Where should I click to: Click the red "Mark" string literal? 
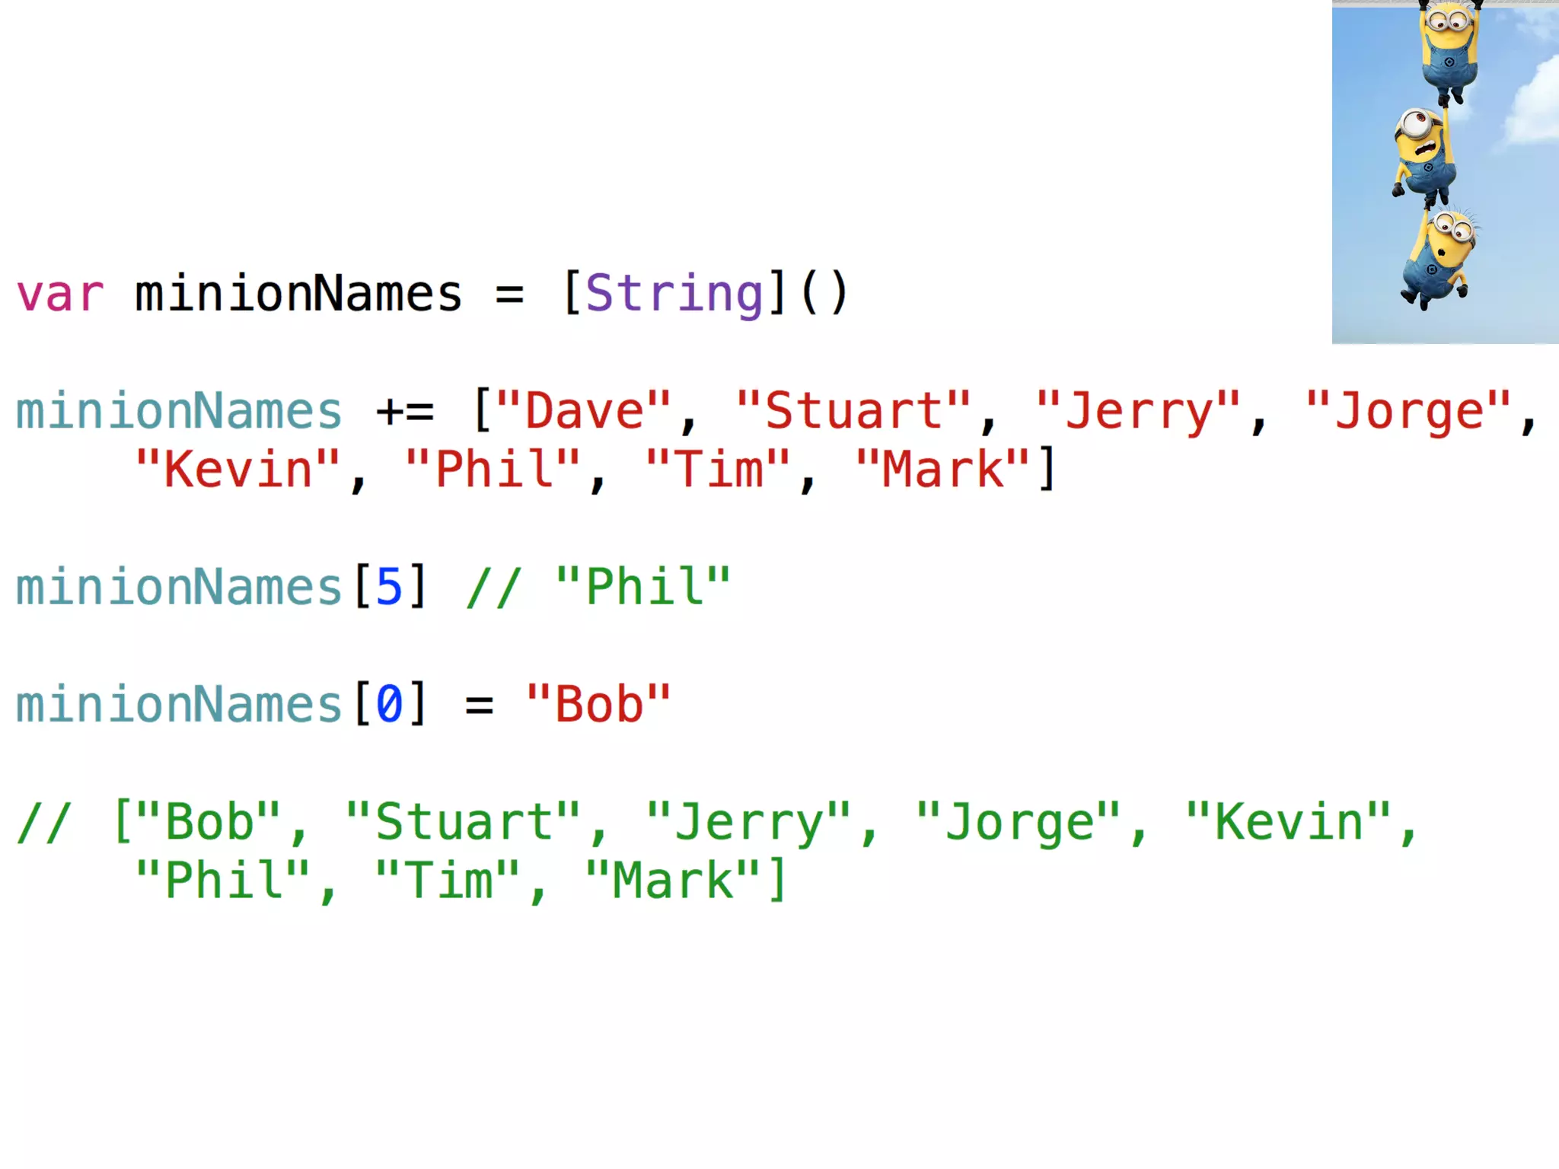(942, 470)
